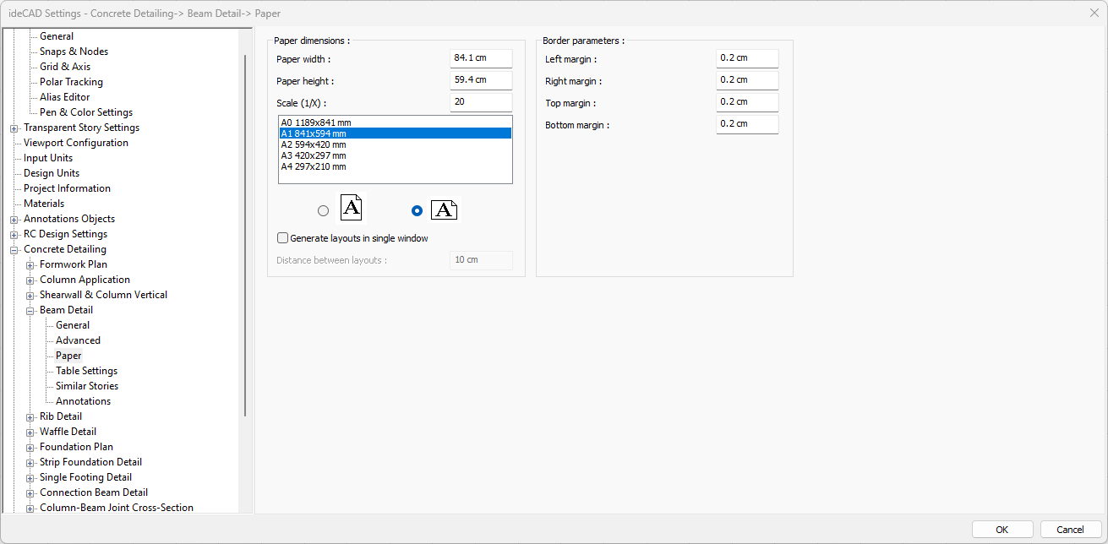The width and height of the screenshot is (1108, 544).
Task: Expand the RC Design Settings node
Action: [14, 234]
